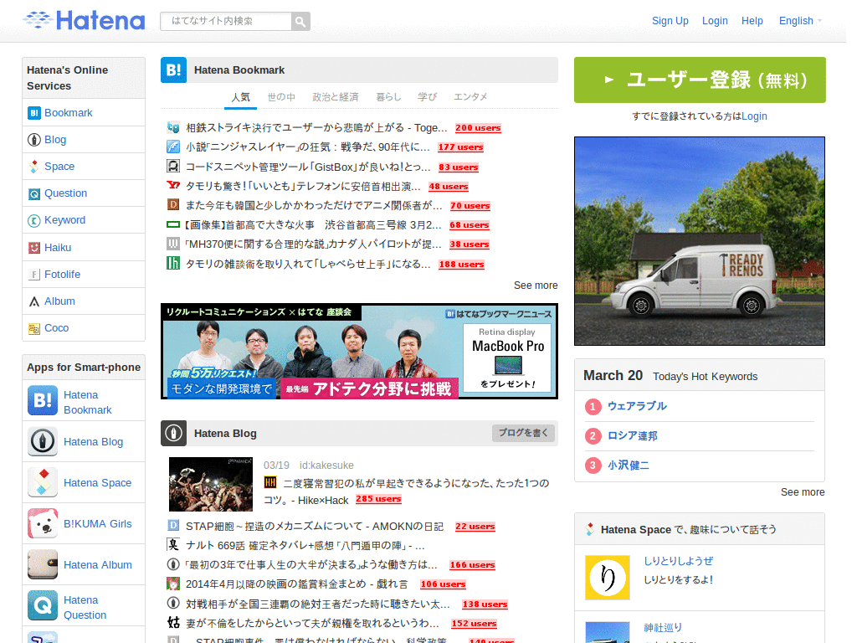Click the pen icon in Hatena Blog header
Viewport: 857px width, 643px height.
point(174,433)
